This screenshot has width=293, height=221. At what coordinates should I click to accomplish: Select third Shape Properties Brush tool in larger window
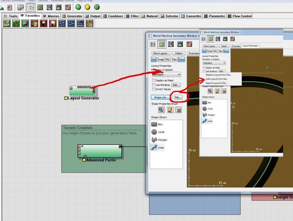coord(179,110)
